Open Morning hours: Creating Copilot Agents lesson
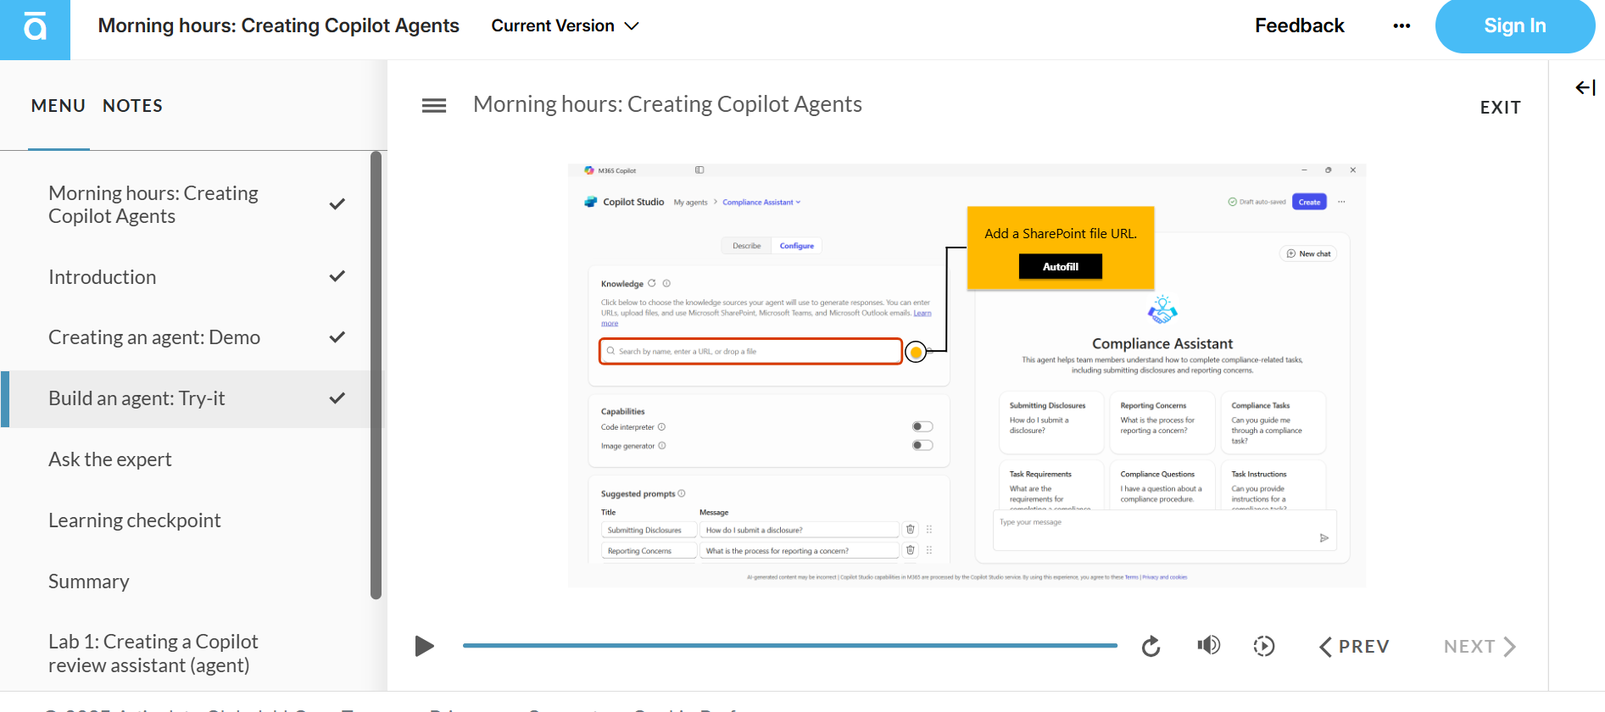The width and height of the screenshot is (1605, 712). (192, 204)
